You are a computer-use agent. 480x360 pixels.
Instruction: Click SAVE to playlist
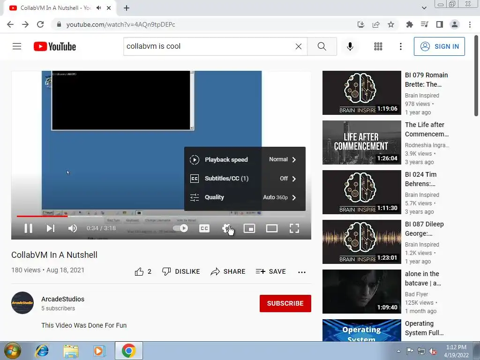pyautogui.click(x=270, y=271)
